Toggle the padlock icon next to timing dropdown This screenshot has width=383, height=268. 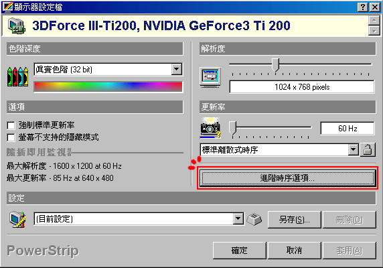[368, 149]
